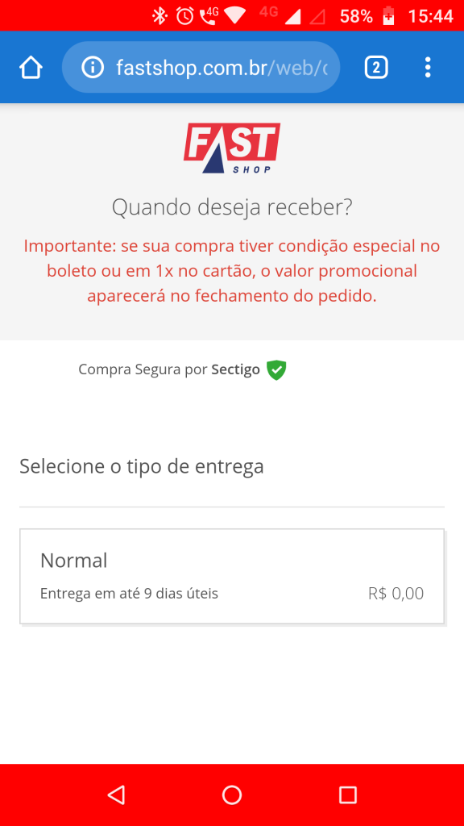Tap the Bluetooth status icon

coord(159,16)
